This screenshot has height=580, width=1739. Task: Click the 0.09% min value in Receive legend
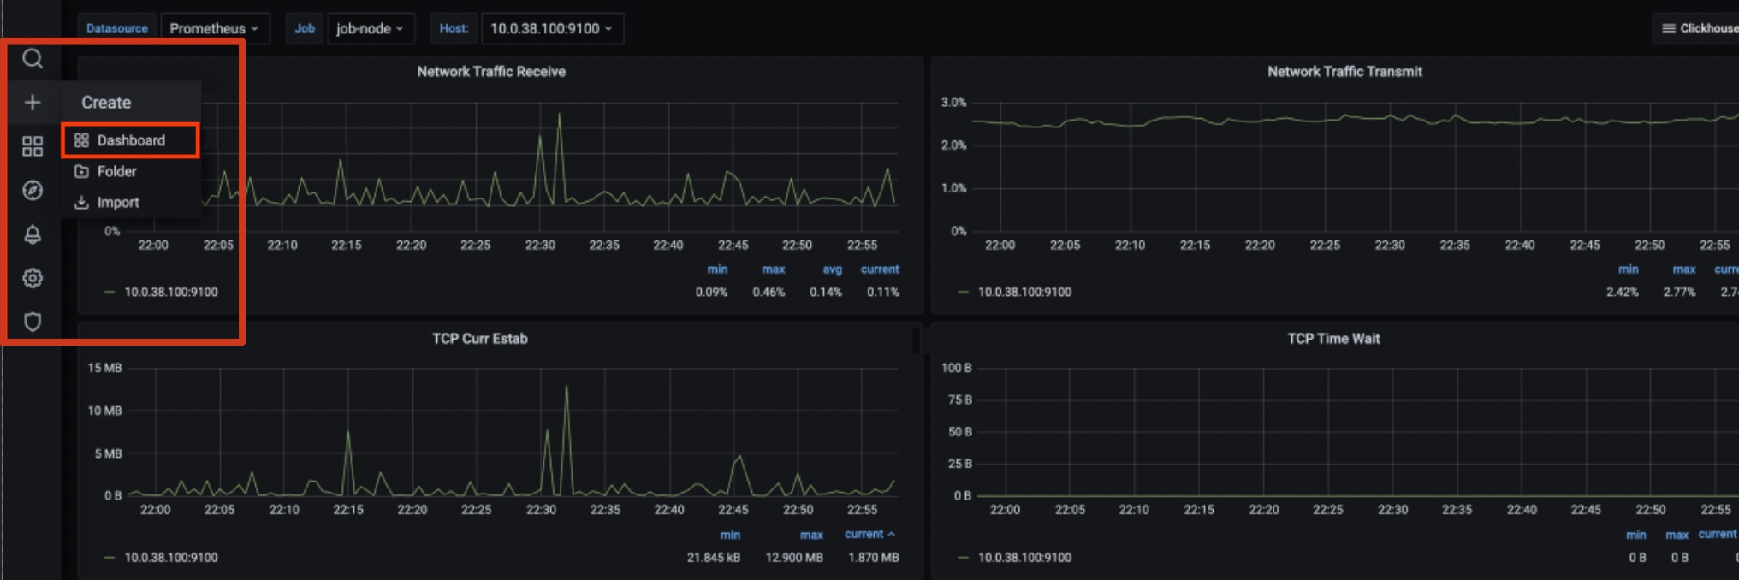711,293
